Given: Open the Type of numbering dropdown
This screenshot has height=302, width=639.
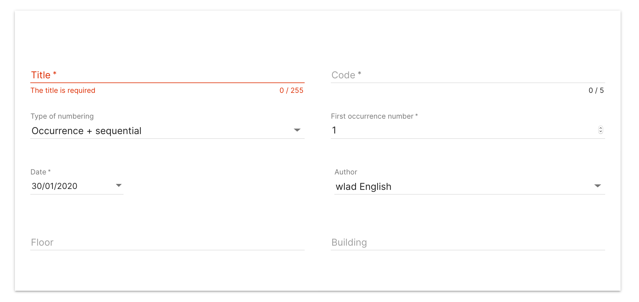Looking at the screenshot, I should (x=167, y=131).
